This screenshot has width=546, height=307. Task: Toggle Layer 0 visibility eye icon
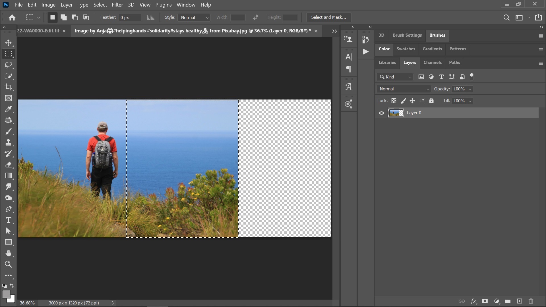pos(381,113)
